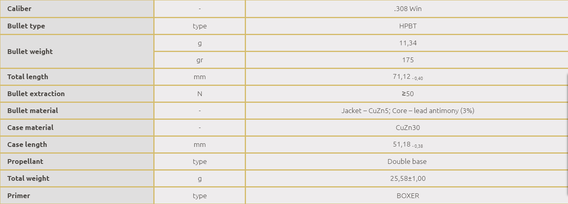Click the Bullet extraction label

click(x=36, y=94)
